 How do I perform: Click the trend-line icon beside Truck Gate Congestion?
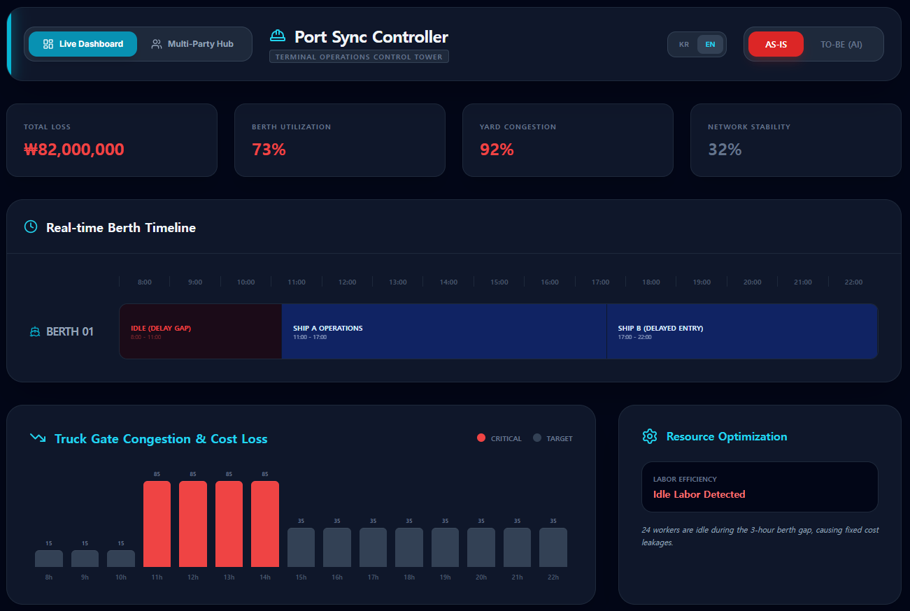pyautogui.click(x=37, y=438)
